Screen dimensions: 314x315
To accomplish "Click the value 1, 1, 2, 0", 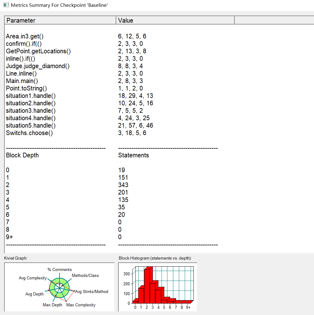I will (130, 88).
